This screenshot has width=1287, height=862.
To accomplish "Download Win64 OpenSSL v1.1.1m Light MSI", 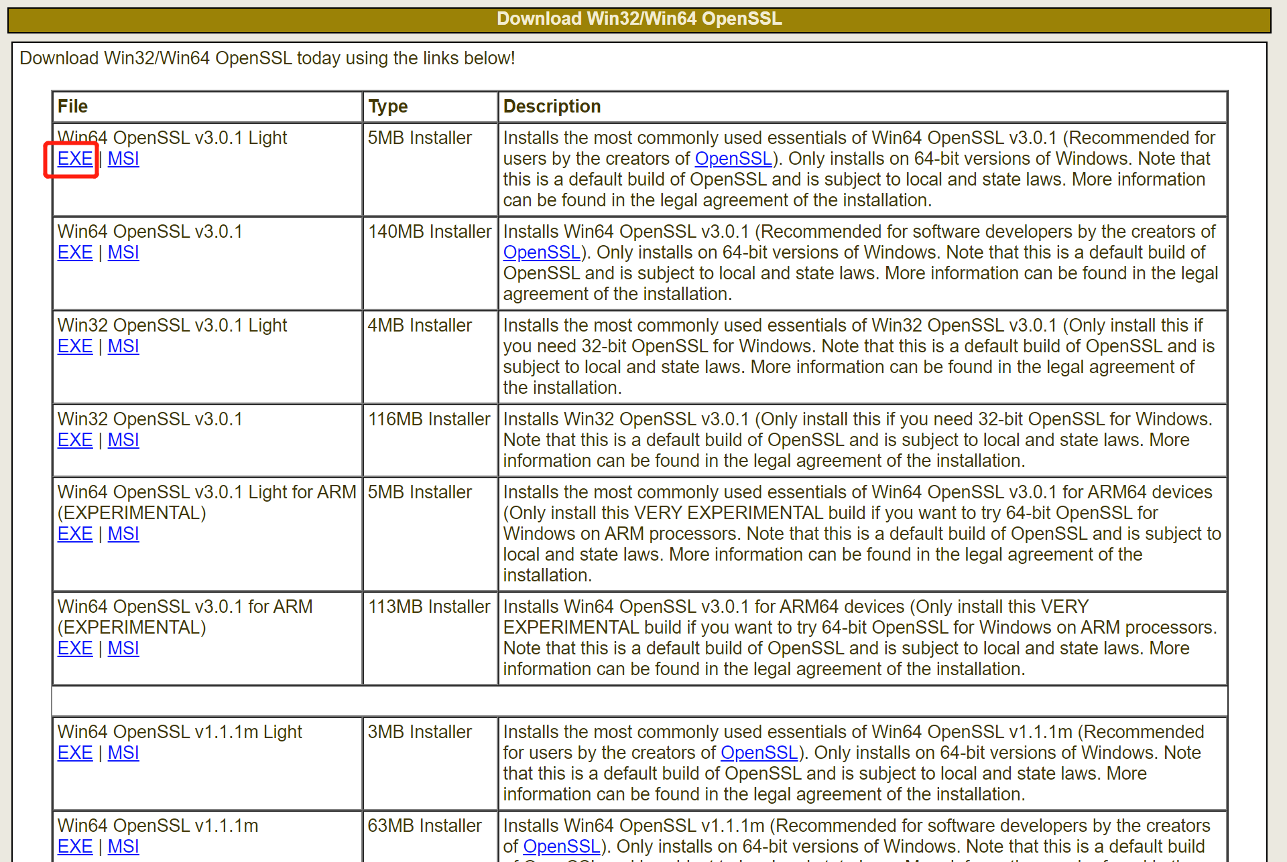I will point(123,753).
